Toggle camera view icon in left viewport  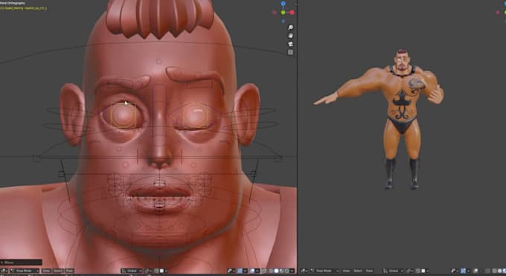(x=290, y=44)
